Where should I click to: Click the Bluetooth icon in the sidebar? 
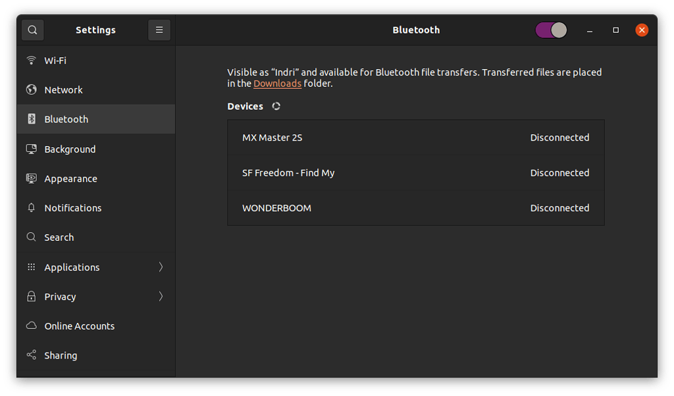(x=31, y=119)
